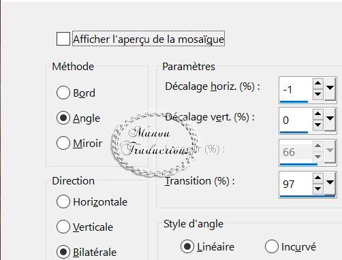
Task: Increase Décalage horiz. value with up arrow
Action: (x=317, y=83)
